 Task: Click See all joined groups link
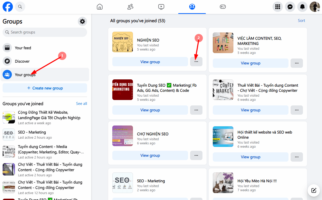pos(81,104)
